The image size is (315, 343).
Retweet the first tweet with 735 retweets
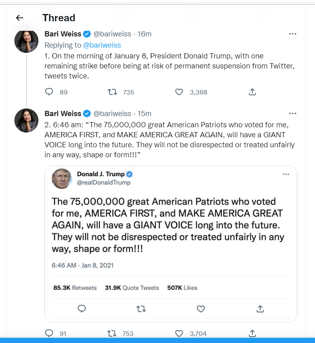point(113,92)
